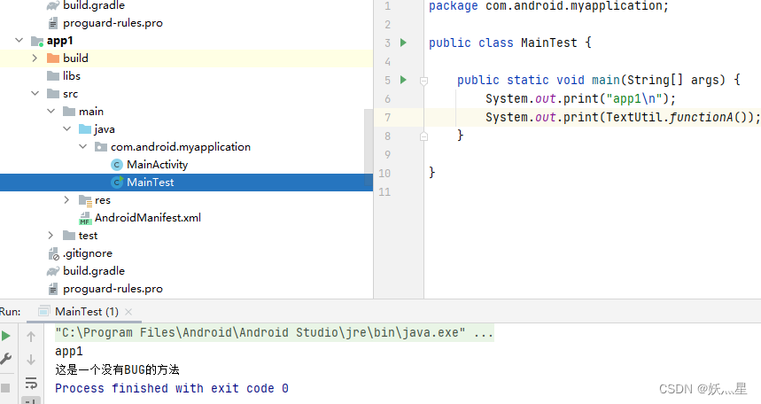The width and height of the screenshot is (761, 404).
Task: Select the libs folder
Action: click(72, 76)
